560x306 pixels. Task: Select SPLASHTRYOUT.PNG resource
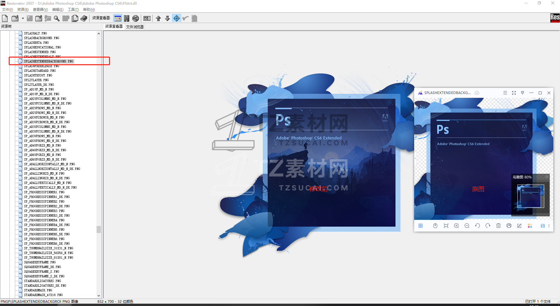pos(38,75)
